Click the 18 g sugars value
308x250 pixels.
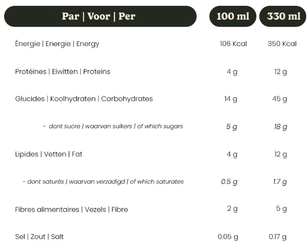click(281, 127)
